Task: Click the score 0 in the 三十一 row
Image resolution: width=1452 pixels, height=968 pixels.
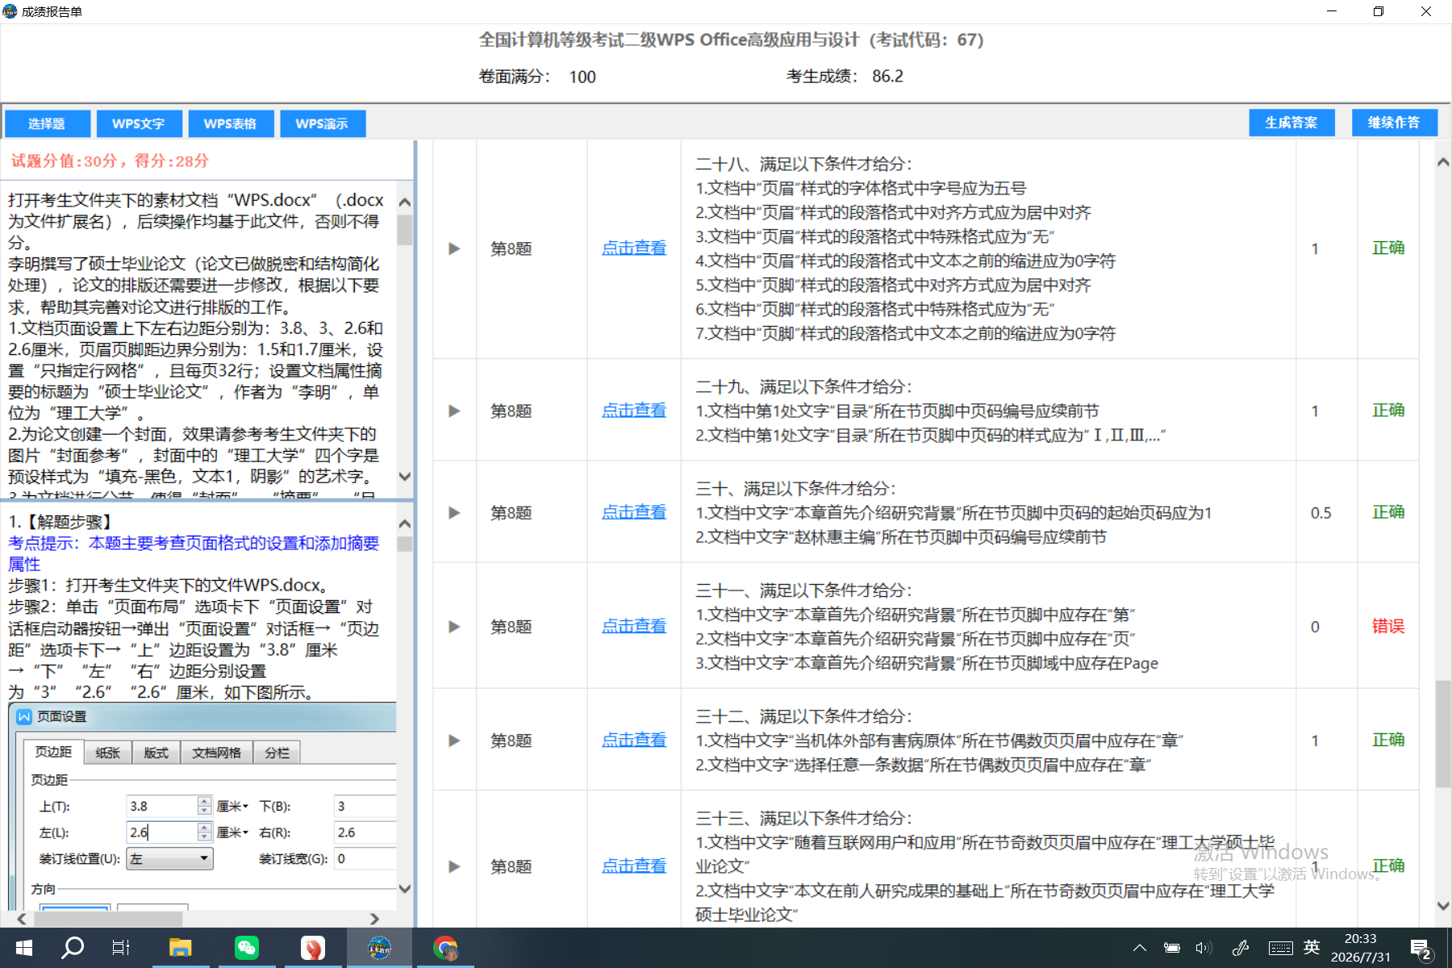Action: coord(1315,627)
